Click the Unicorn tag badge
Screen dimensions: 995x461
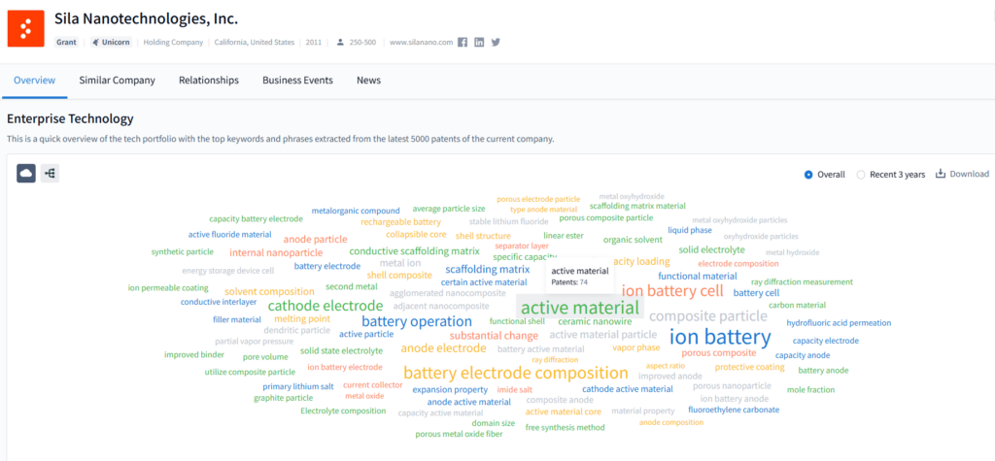[x=110, y=43]
